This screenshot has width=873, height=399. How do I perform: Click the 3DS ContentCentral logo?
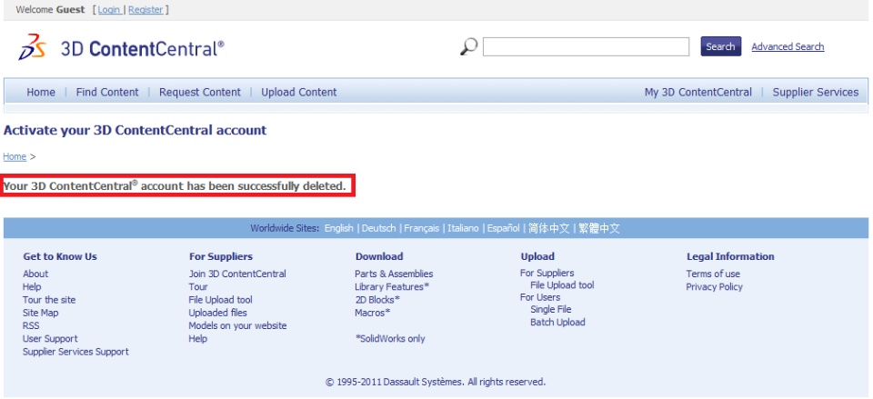pos(121,47)
